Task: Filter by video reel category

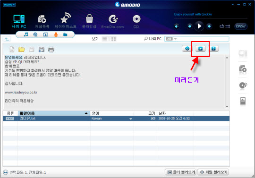Action: [35, 34]
